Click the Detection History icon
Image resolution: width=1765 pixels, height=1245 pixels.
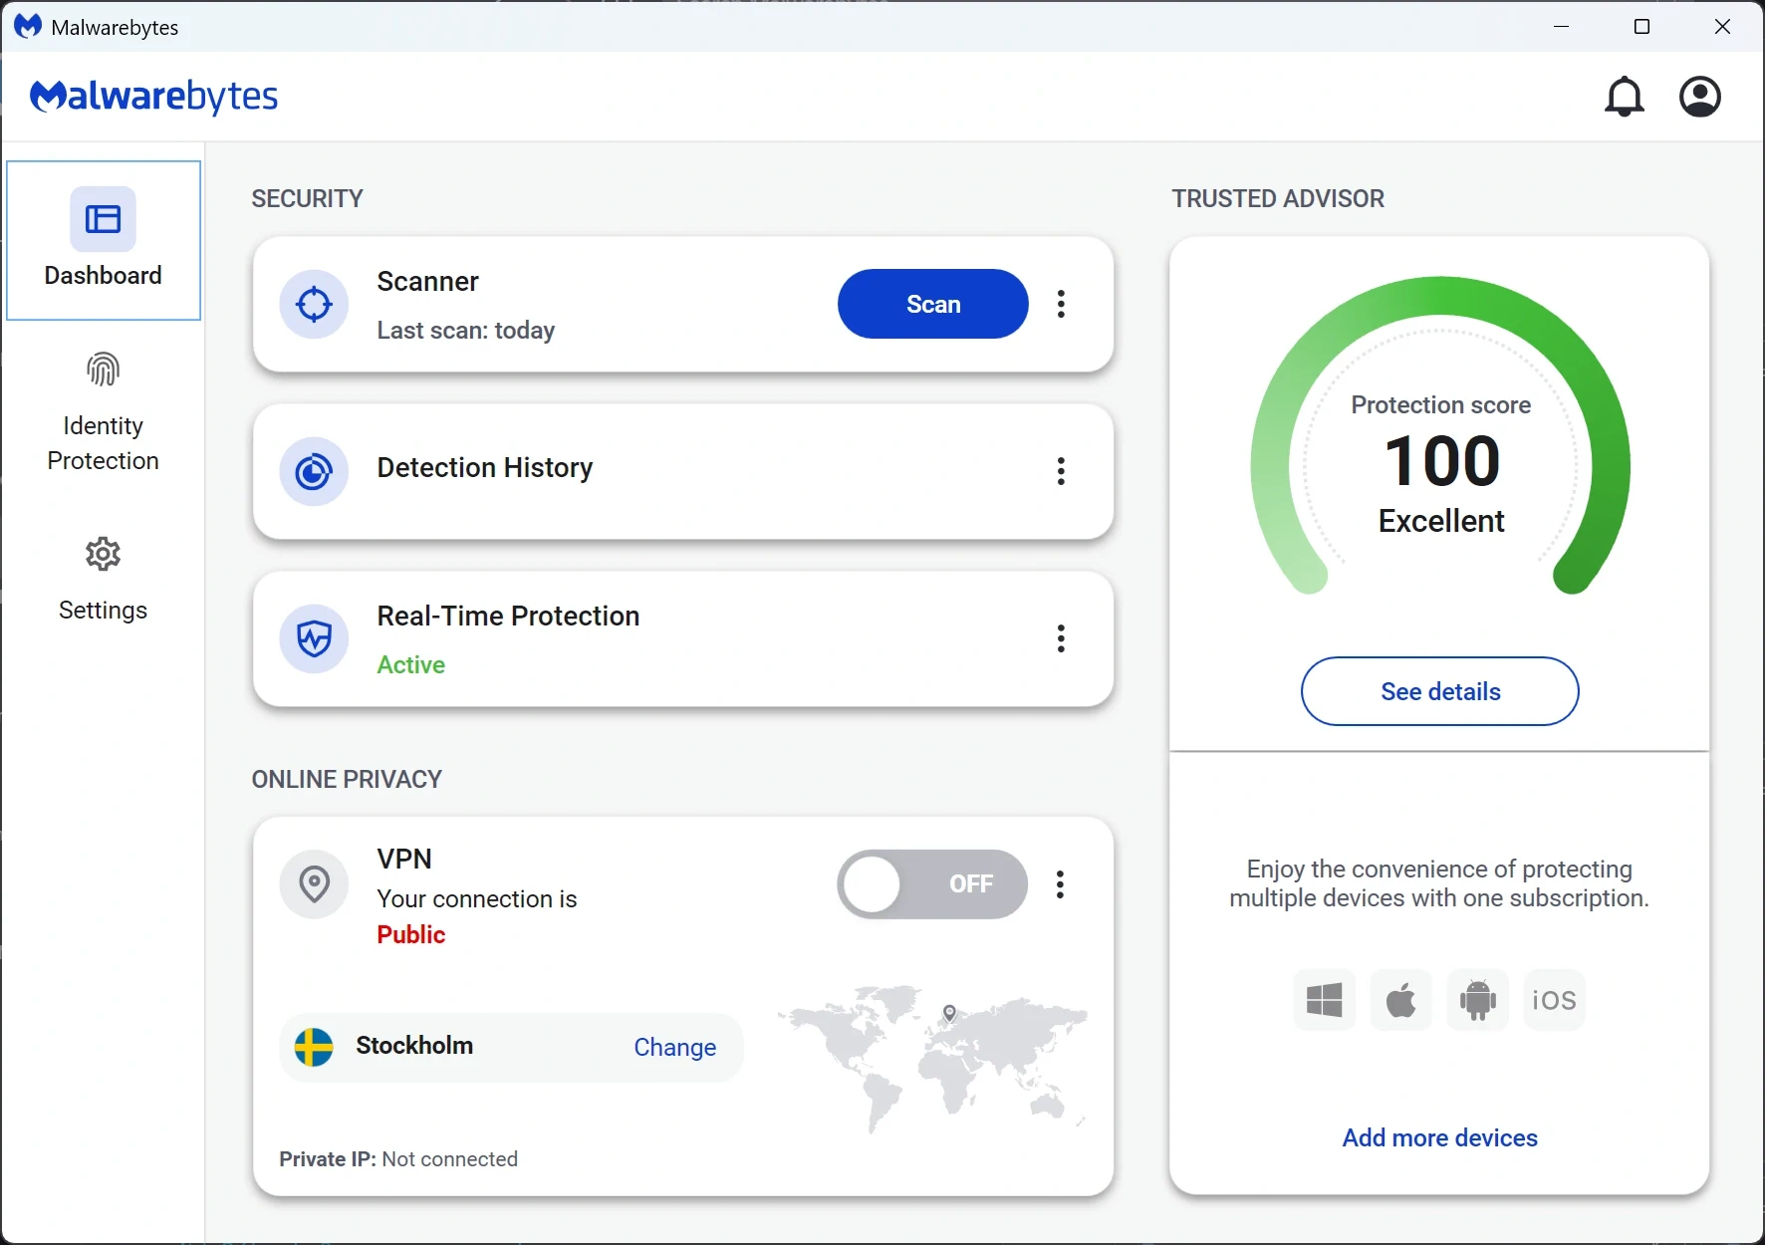click(314, 470)
